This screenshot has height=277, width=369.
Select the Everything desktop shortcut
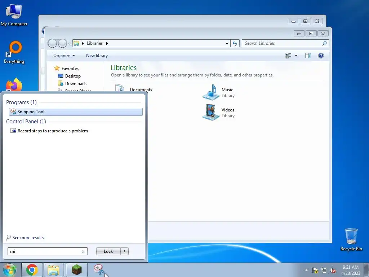pos(14,52)
